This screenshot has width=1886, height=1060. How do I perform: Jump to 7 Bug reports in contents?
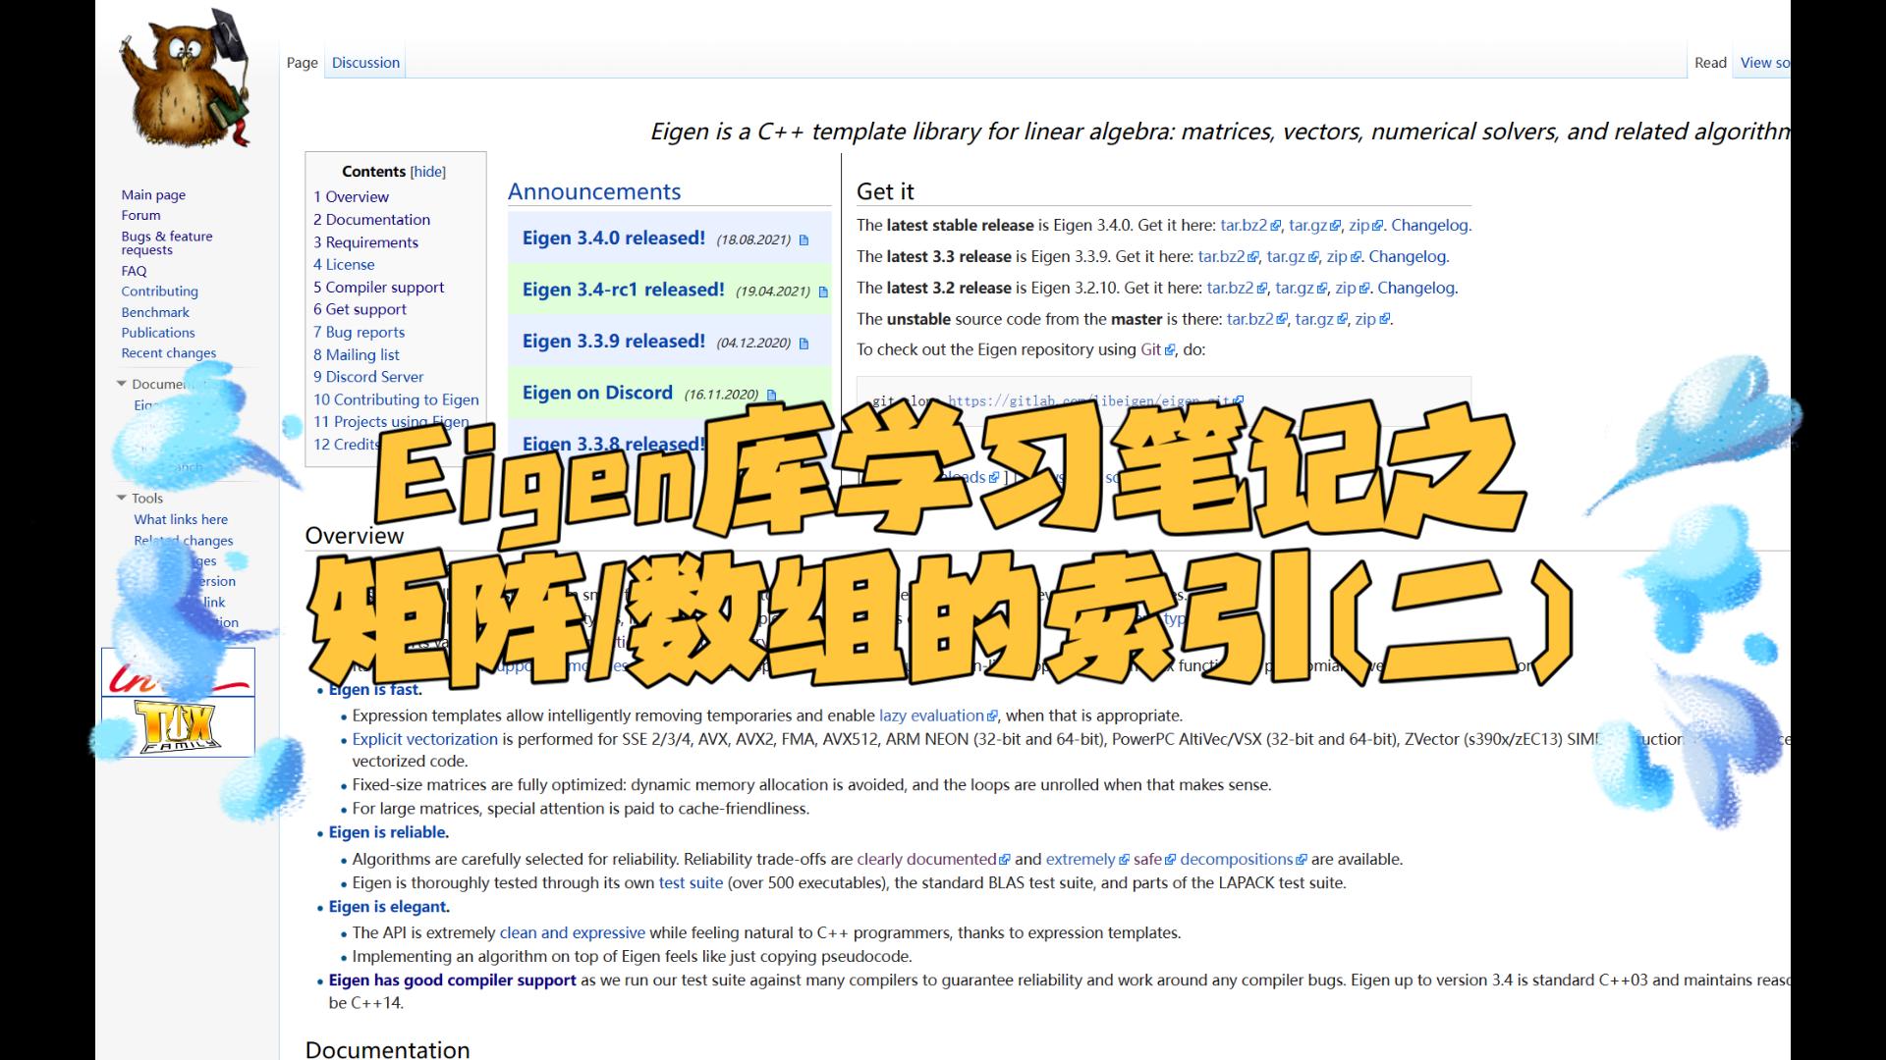[x=359, y=333]
